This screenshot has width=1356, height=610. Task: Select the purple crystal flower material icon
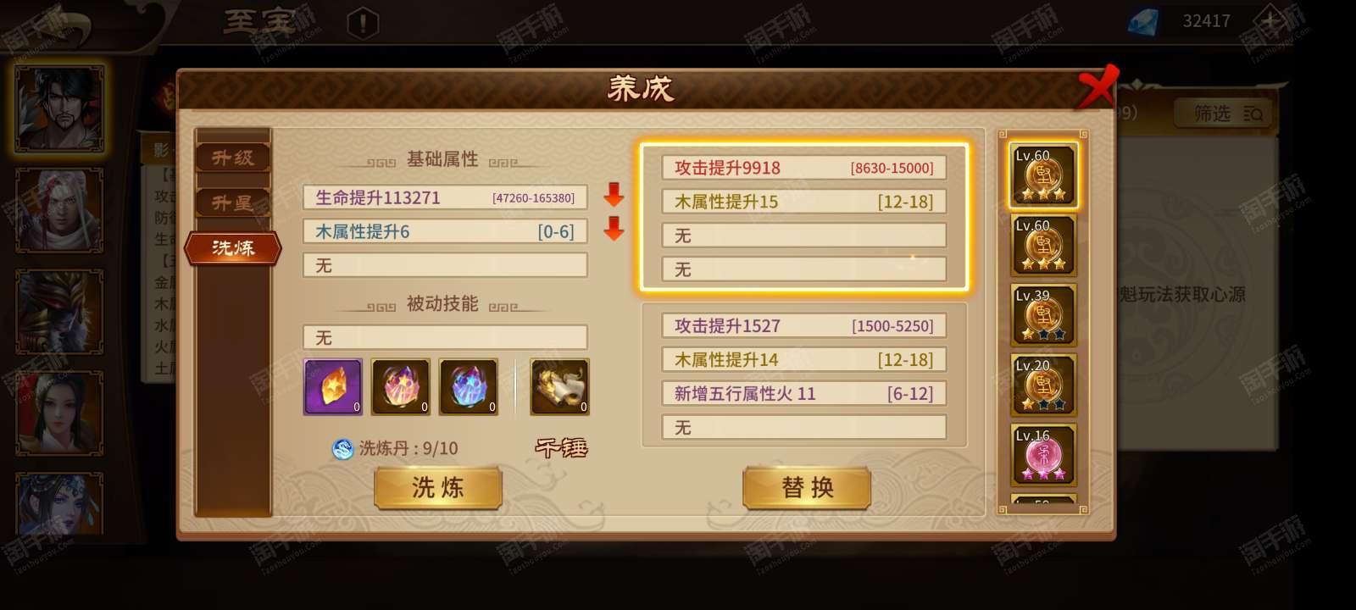[401, 386]
